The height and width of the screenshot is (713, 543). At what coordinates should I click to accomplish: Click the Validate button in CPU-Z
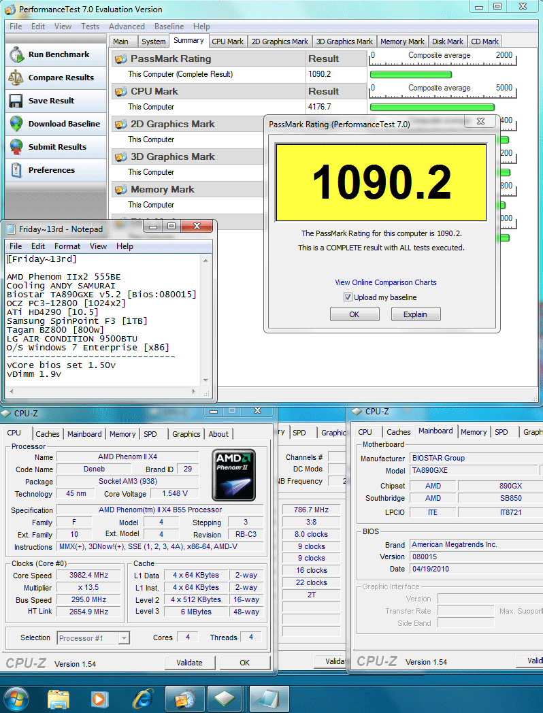[189, 663]
